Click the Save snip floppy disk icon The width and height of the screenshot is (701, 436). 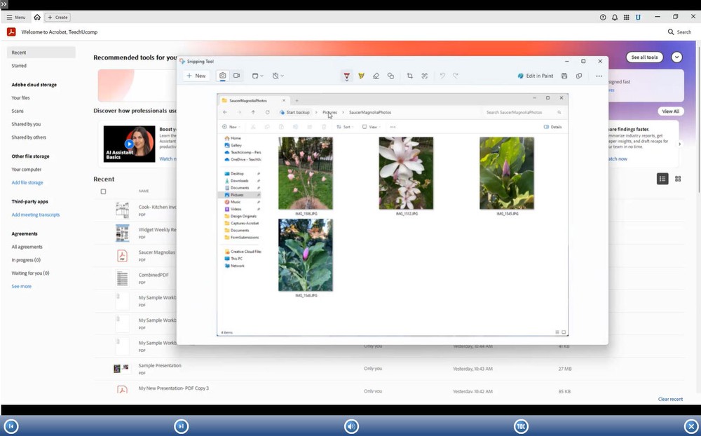pos(564,76)
